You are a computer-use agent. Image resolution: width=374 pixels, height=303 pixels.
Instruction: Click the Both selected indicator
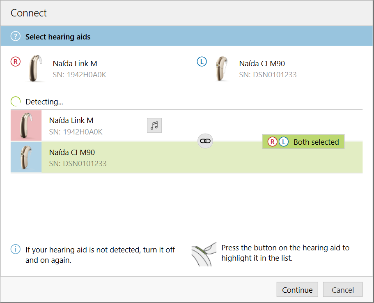(303, 141)
